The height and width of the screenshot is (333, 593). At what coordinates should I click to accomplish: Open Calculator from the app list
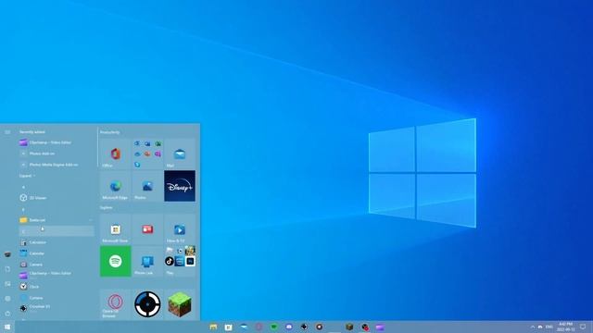[57, 242]
